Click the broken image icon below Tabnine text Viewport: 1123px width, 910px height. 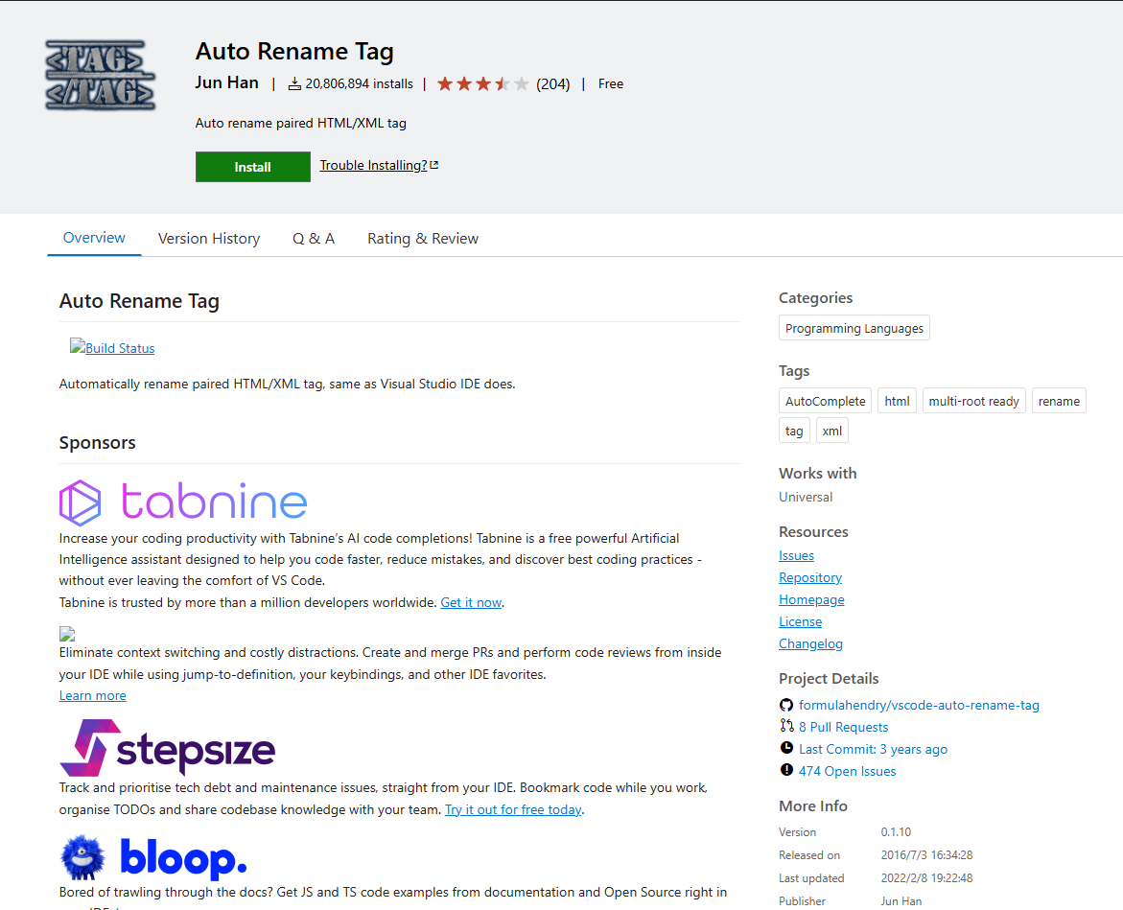pyautogui.click(x=67, y=634)
